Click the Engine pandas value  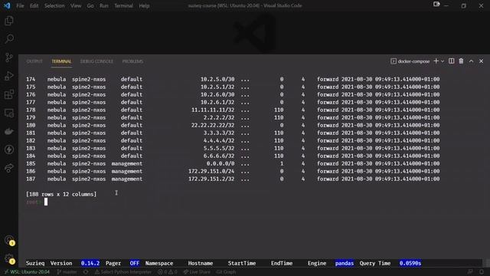click(x=344, y=264)
